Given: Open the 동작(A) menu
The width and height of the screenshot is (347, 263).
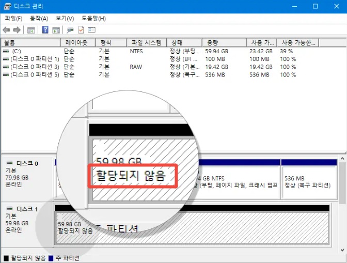Looking at the screenshot, I should pos(39,19).
